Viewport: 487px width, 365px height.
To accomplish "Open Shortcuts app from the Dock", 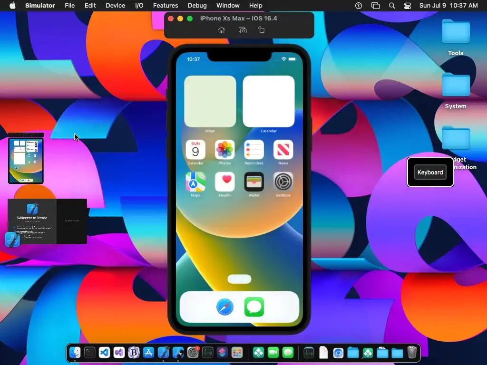I will click(x=222, y=353).
